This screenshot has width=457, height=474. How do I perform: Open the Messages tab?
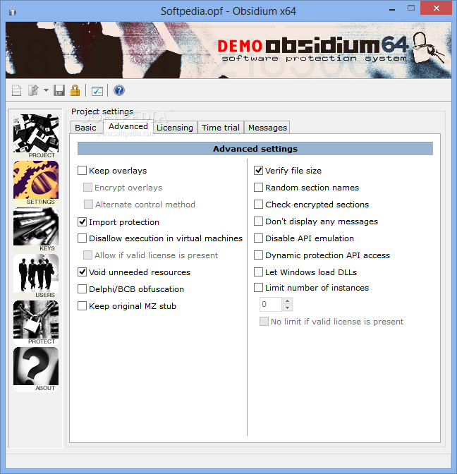click(267, 128)
